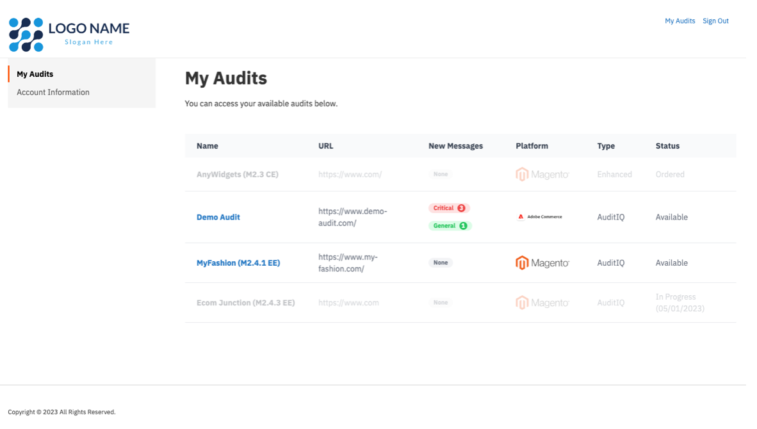Click the URL column header
Image resolution: width=757 pixels, height=429 pixels.
[x=326, y=146]
